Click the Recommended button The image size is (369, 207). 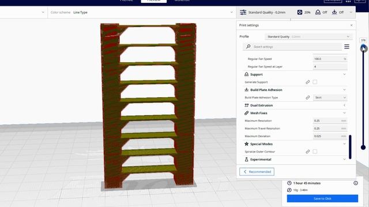pyautogui.click(x=257, y=171)
